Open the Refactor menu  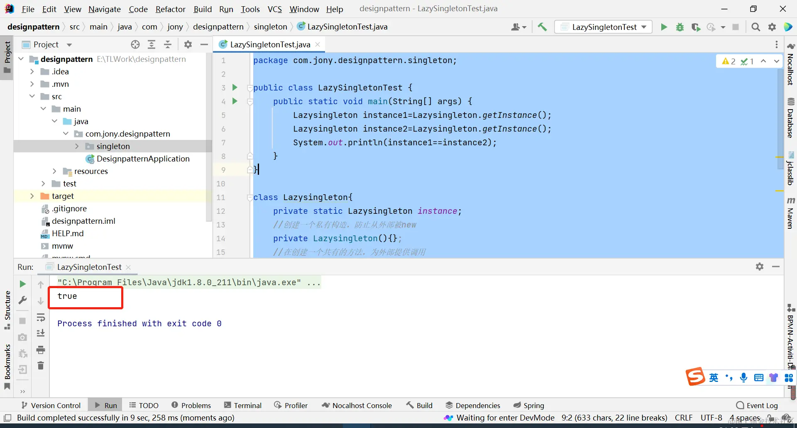click(x=170, y=9)
